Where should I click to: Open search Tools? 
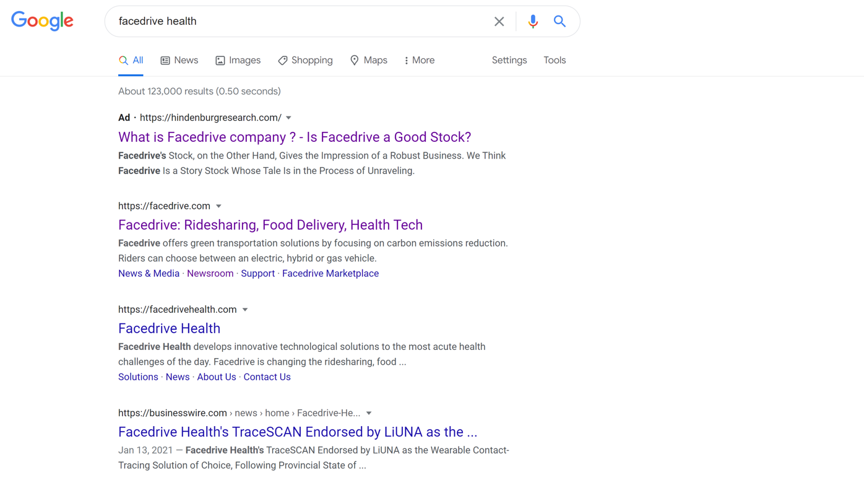click(554, 60)
